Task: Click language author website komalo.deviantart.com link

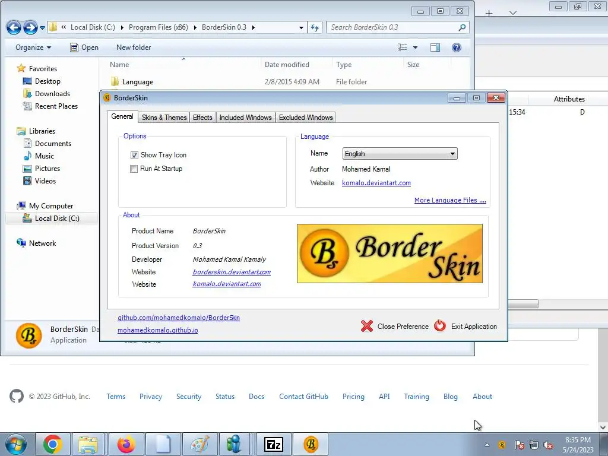Action: (376, 183)
